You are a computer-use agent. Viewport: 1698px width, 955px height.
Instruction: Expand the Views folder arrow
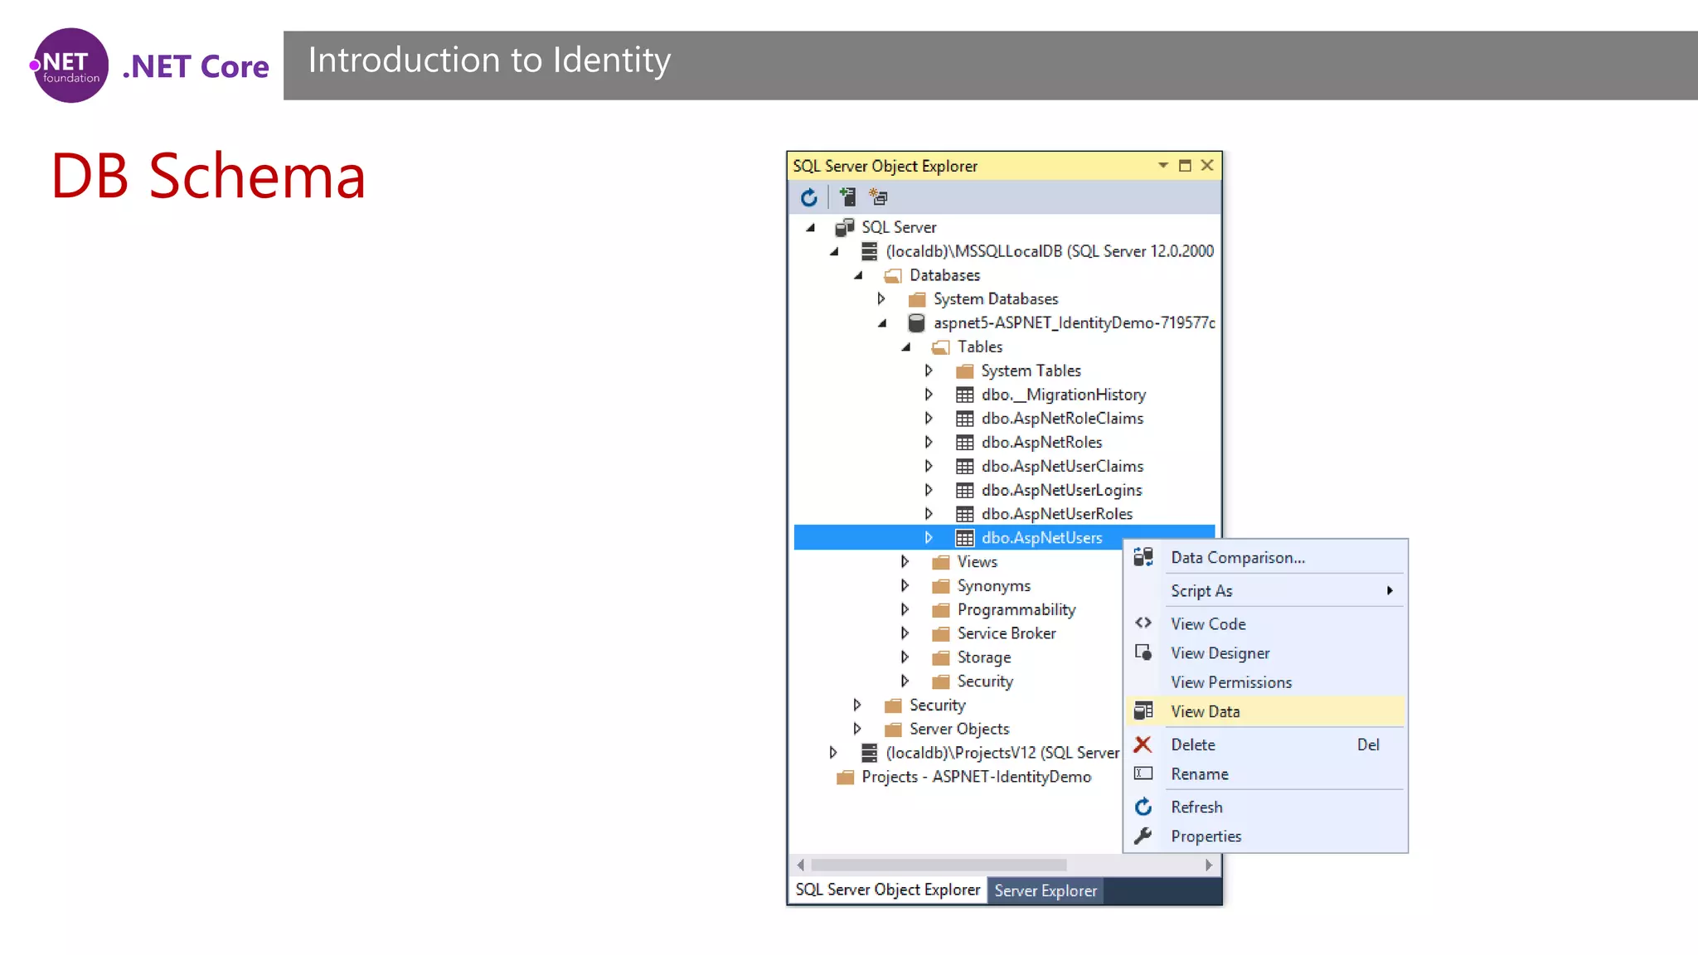(x=905, y=562)
